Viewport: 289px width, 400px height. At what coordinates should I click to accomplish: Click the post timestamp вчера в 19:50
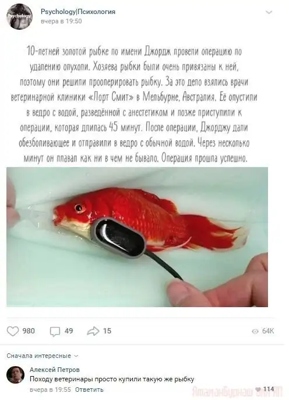(x=61, y=21)
